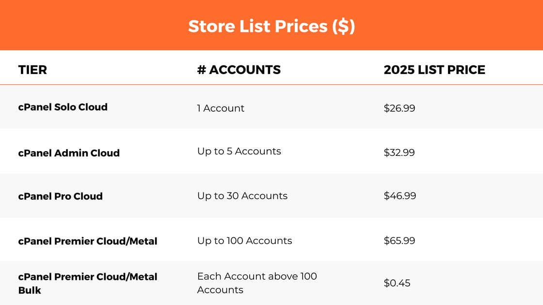The width and height of the screenshot is (543, 305).
Task: Click the orange header banner
Action: [x=271, y=25]
